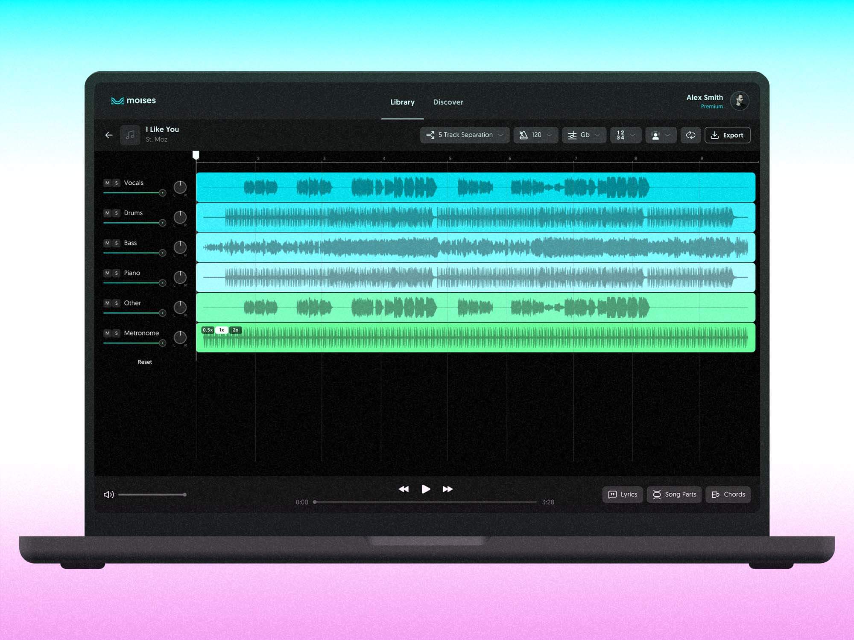854x640 pixels.
Task: Click the song music note thumbnail
Action: point(130,135)
